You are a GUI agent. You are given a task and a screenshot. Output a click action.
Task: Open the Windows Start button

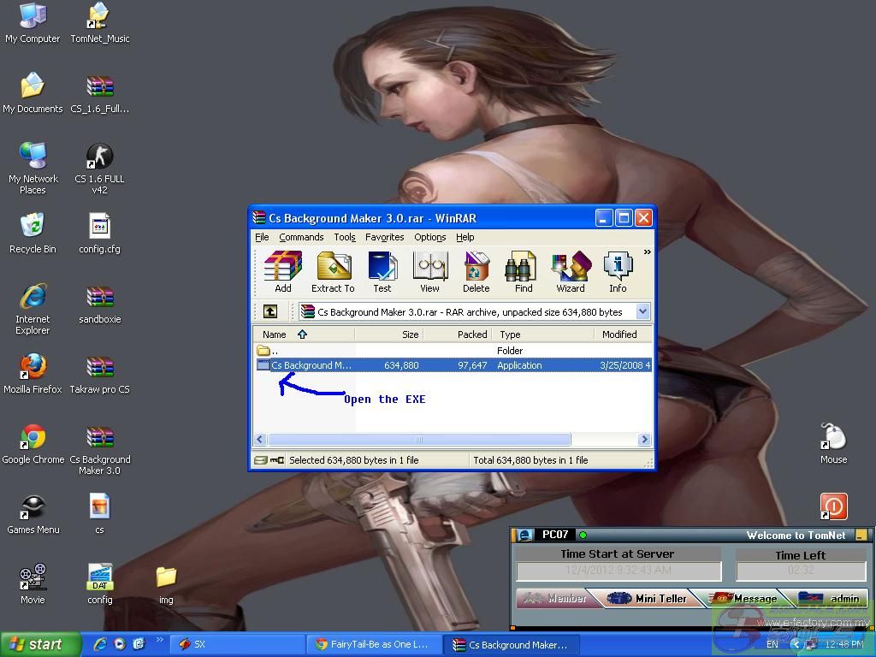40,644
